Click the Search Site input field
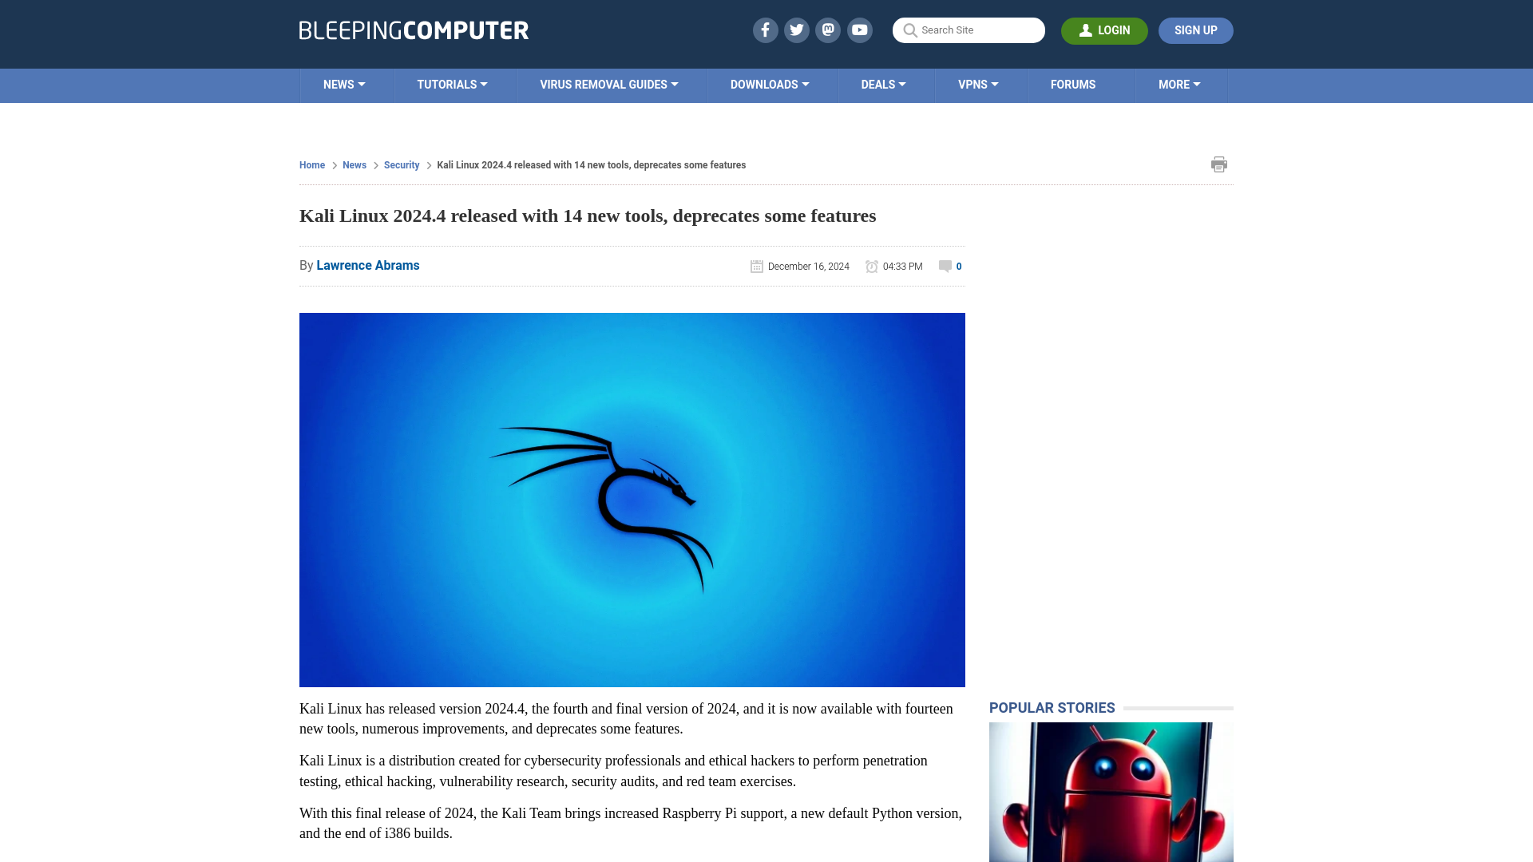Viewport: 1533px width, 862px height. pyautogui.click(x=968, y=30)
